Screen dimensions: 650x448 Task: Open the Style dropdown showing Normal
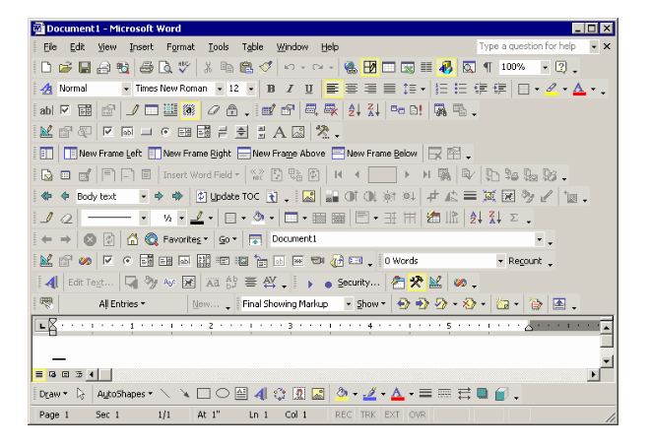125,90
